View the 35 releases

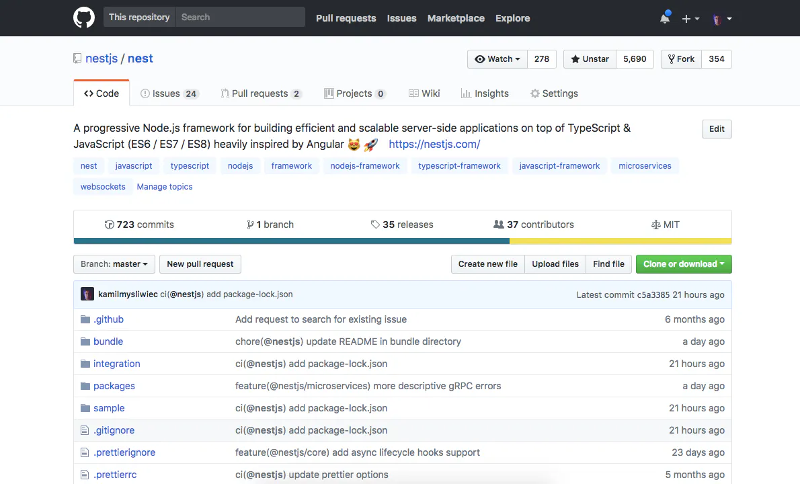coord(402,225)
